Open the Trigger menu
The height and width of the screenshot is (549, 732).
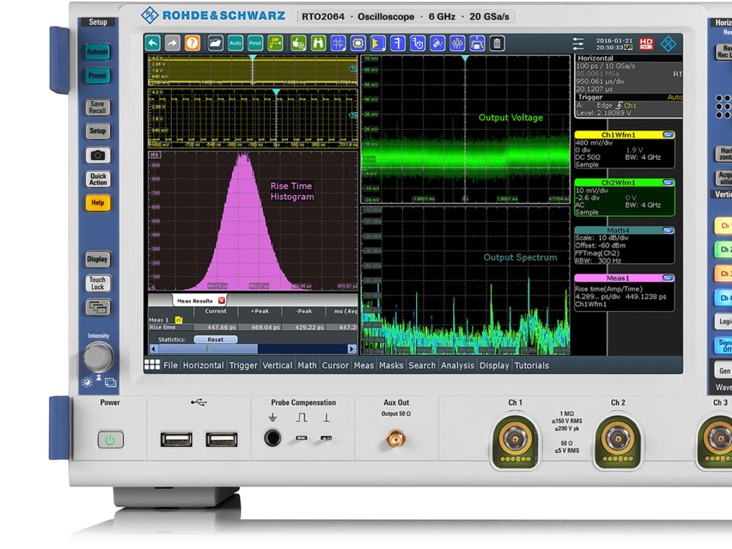(x=243, y=365)
